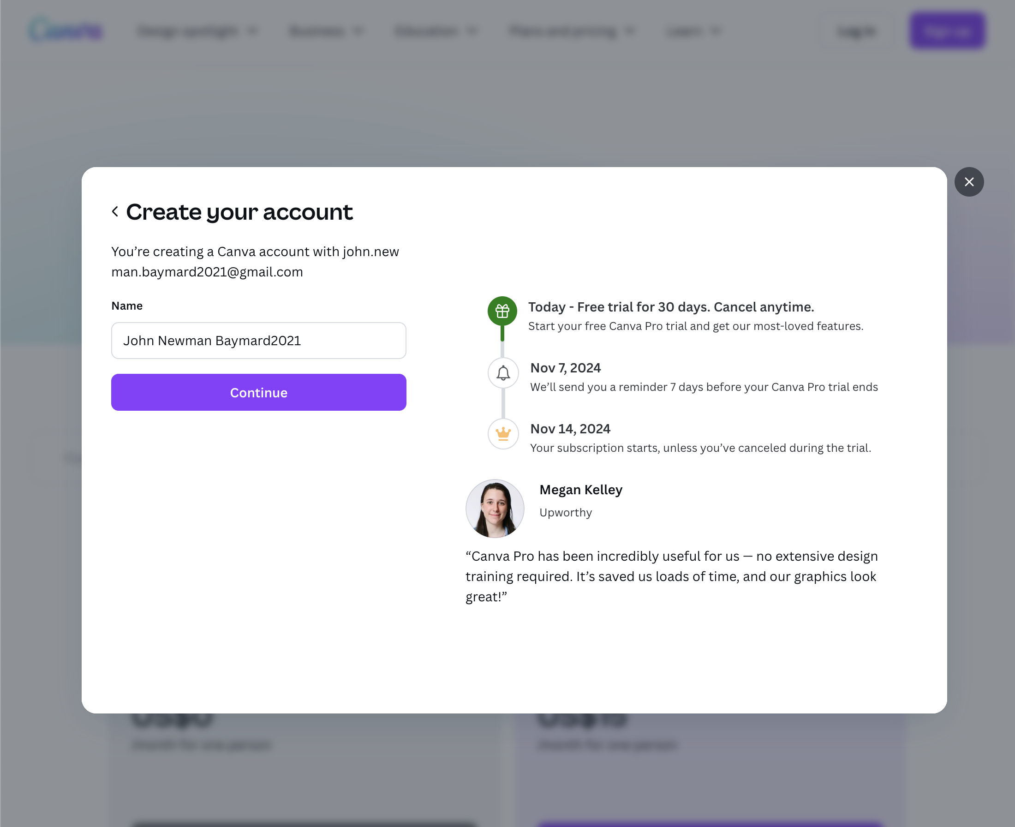Image resolution: width=1015 pixels, height=827 pixels.
Task: Click the back arrow beside Create your account
Action: (115, 211)
